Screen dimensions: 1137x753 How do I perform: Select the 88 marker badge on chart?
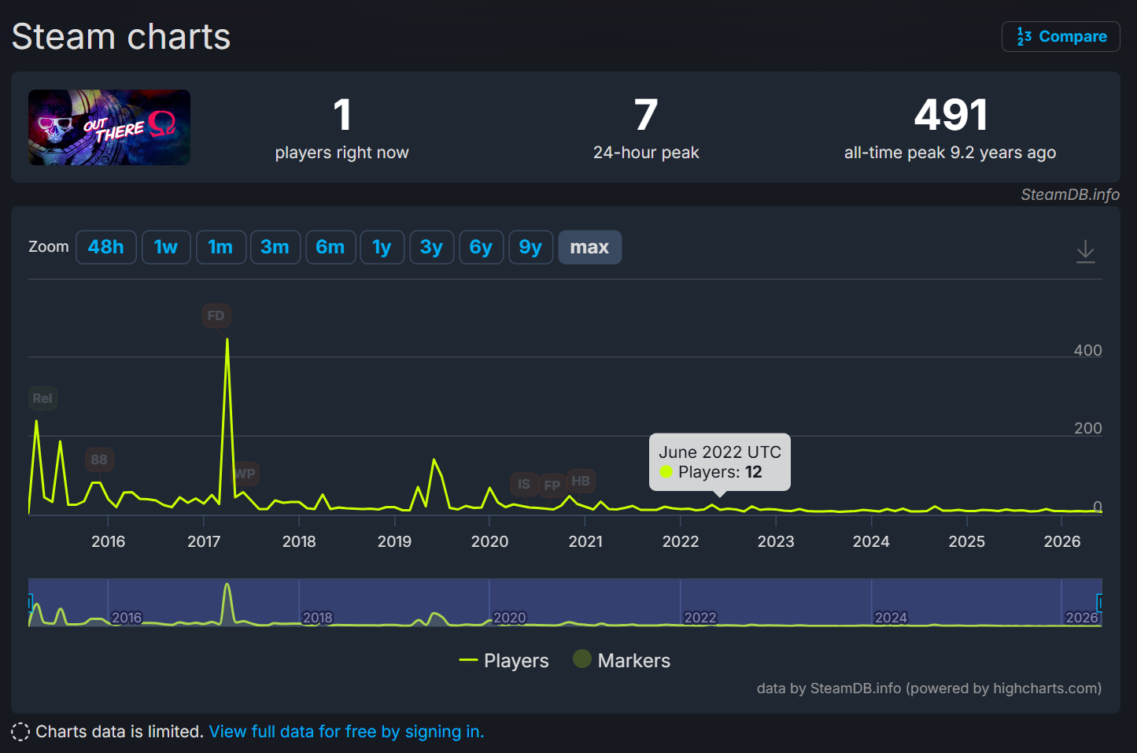pos(99,460)
